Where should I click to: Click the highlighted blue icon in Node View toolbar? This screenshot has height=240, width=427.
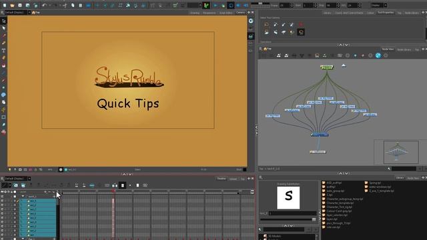point(378,55)
